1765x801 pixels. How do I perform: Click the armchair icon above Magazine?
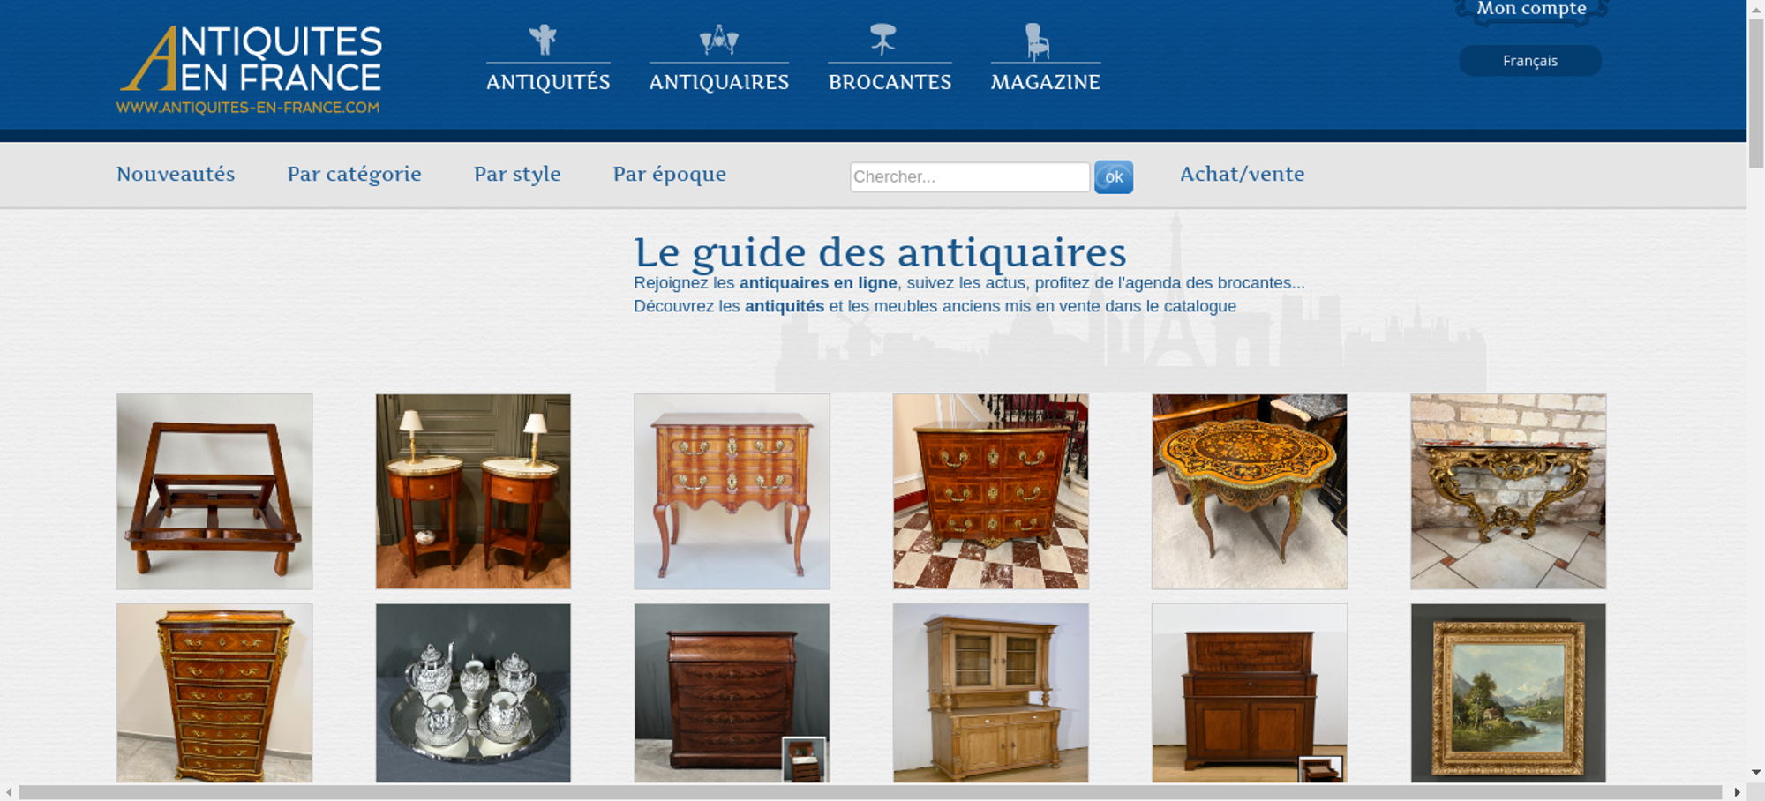coord(1037,41)
